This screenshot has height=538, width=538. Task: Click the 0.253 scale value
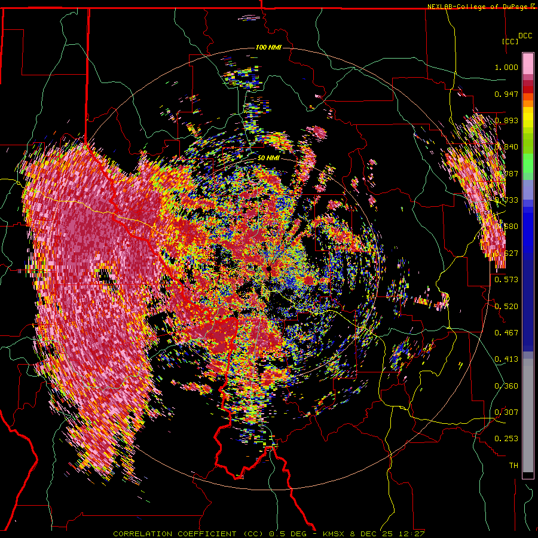pyautogui.click(x=506, y=439)
